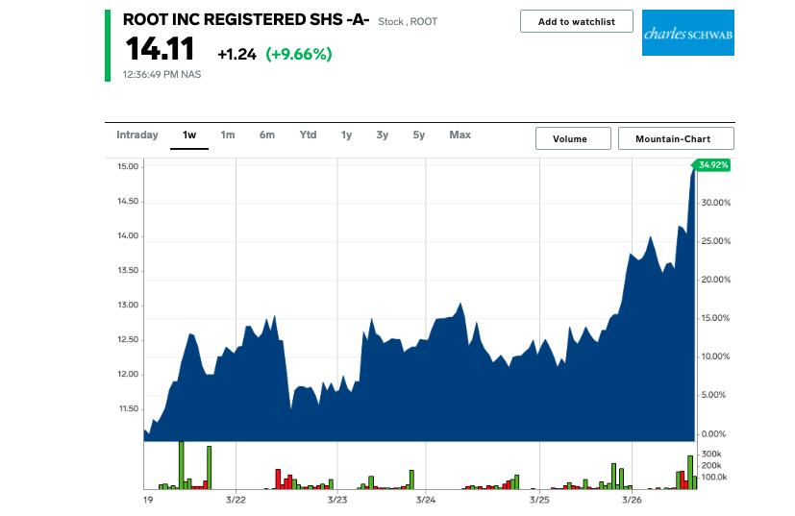Click the 13.00 price axis label
This screenshot has height=516, width=795.
pos(128,306)
